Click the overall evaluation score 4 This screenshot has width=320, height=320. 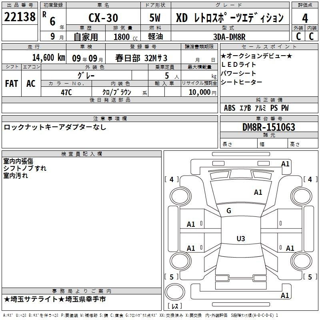305,18
